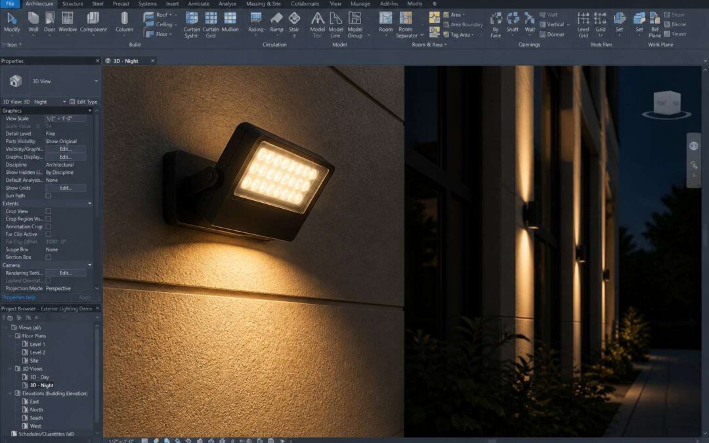
Task: Click Edit for Show Grids
Action: tap(66, 188)
